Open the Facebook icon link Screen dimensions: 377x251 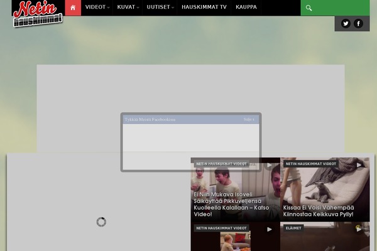click(359, 24)
